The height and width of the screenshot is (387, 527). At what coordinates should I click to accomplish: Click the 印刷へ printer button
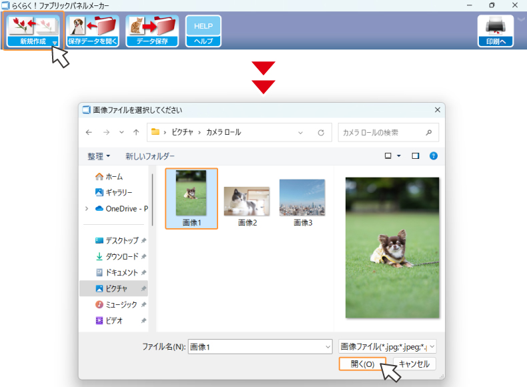[496, 31]
